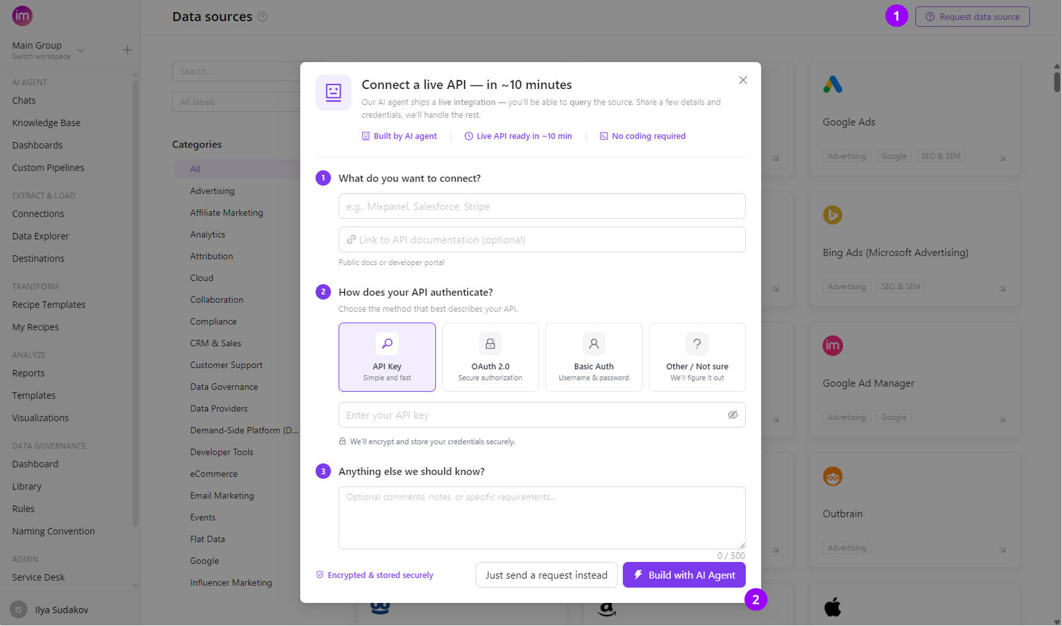The image size is (1062, 626).
Task: Open the Outbrain card arrow icon
Action: pos(1002,550)
